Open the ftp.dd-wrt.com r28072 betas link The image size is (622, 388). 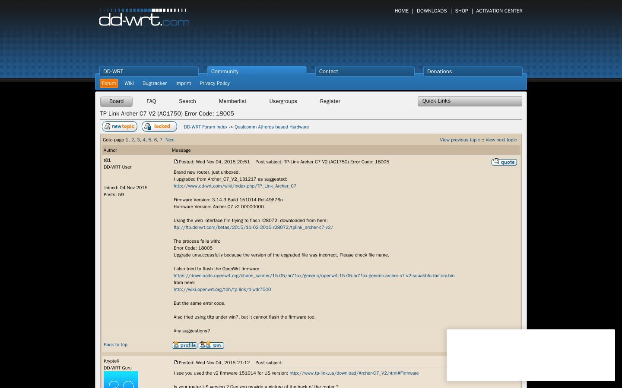pos(253,227)
